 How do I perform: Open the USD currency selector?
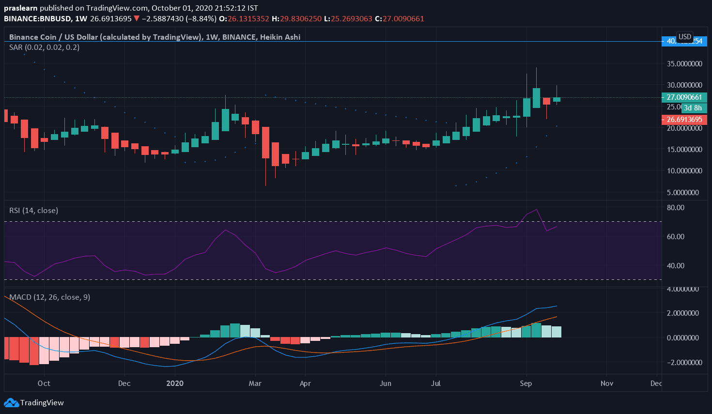point(685,37)
